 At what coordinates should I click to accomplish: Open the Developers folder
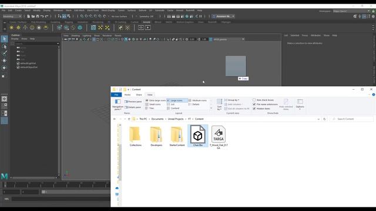pyautogui.click(x=156, y=136)
